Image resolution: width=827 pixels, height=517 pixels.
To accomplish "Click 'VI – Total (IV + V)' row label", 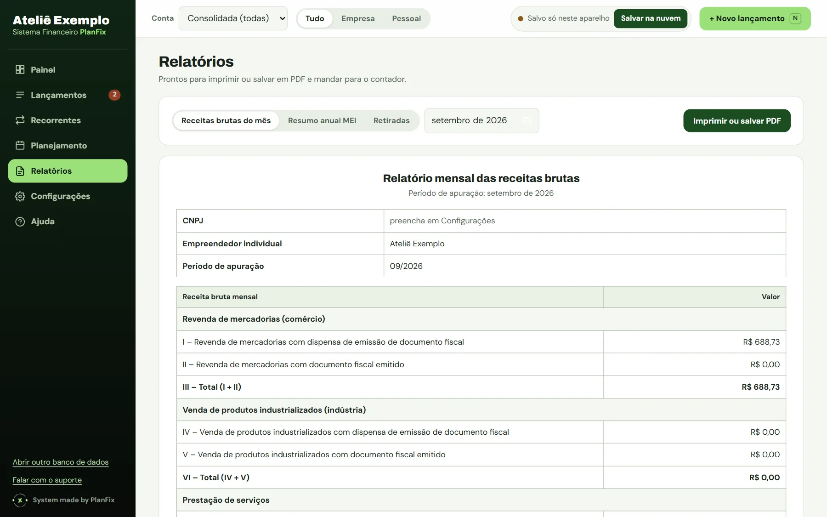I will [216, 477].
